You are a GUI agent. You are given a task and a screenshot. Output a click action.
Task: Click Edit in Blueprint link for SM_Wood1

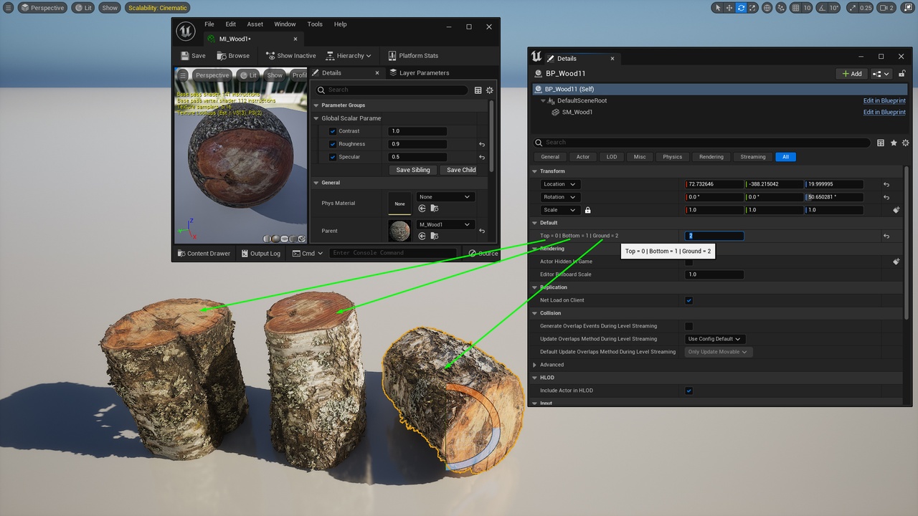point(884,113)
